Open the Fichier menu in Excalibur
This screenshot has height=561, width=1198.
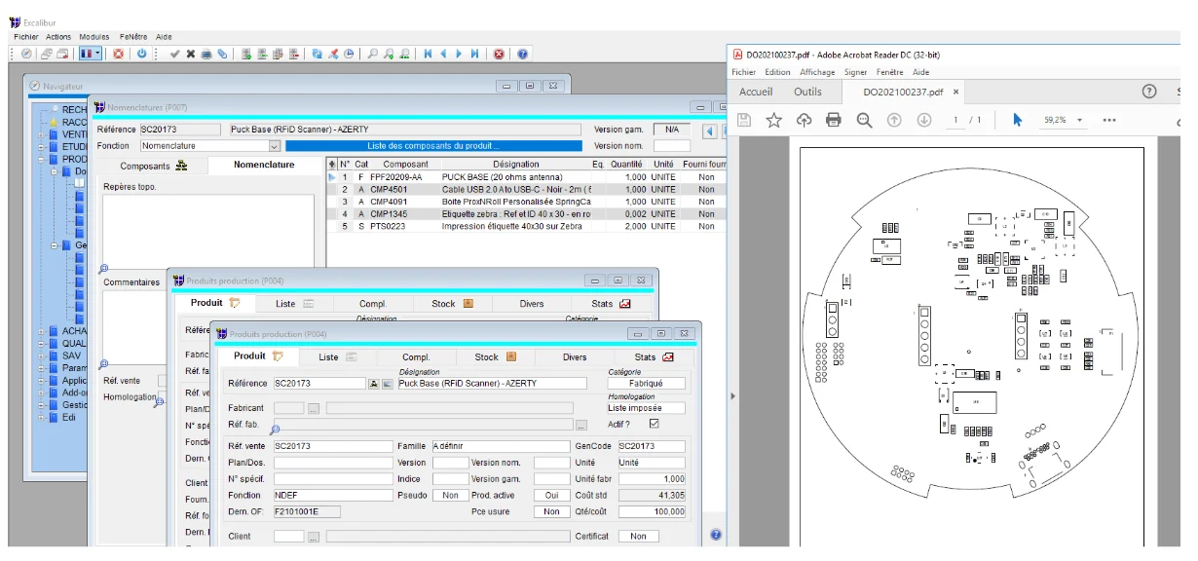click(26, 36)
